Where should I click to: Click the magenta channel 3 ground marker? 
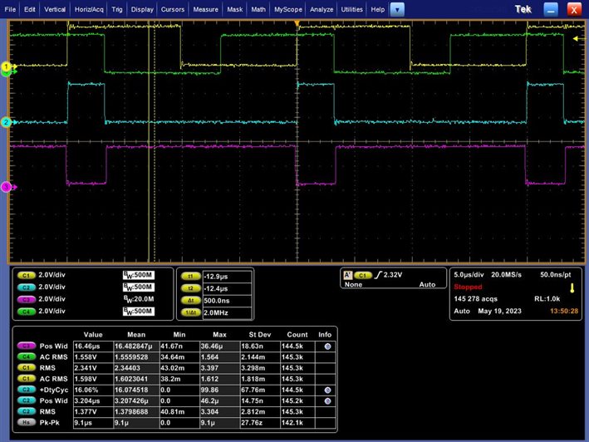[5, 187]
